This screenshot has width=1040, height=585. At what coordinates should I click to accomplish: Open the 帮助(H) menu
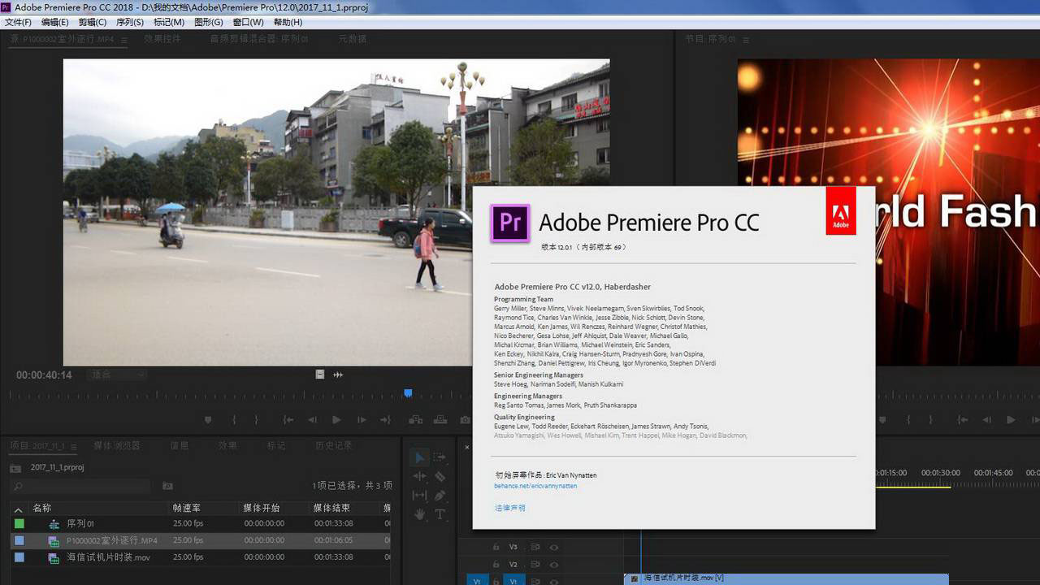(288, 23)
